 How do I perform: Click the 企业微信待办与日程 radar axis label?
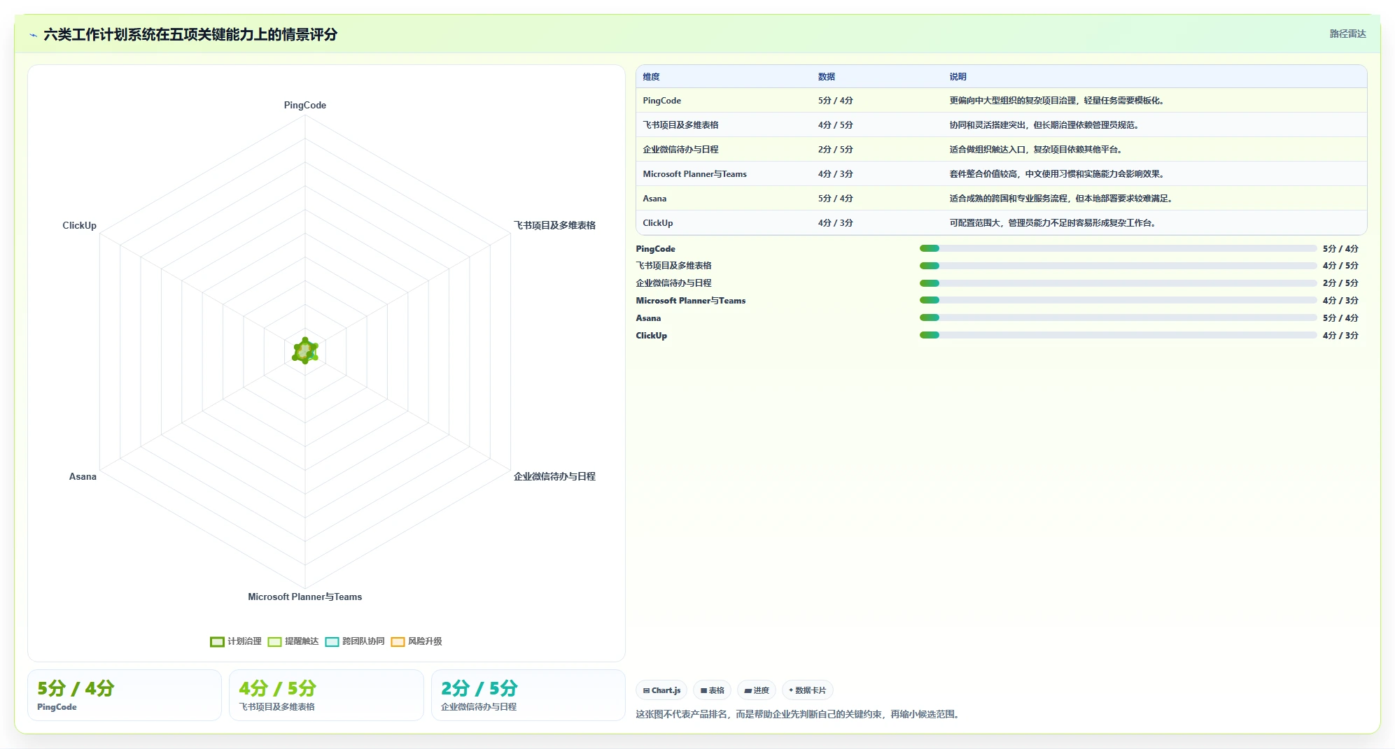pos(554,477)
